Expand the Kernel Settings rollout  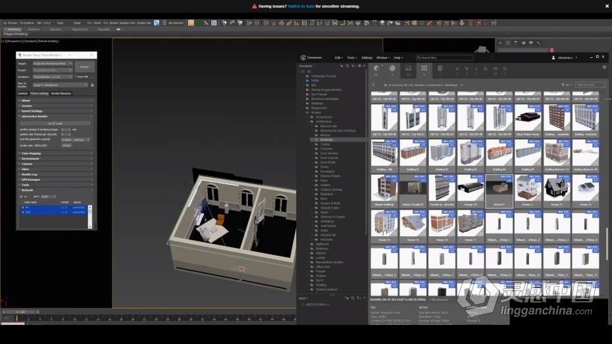point(55,111)
